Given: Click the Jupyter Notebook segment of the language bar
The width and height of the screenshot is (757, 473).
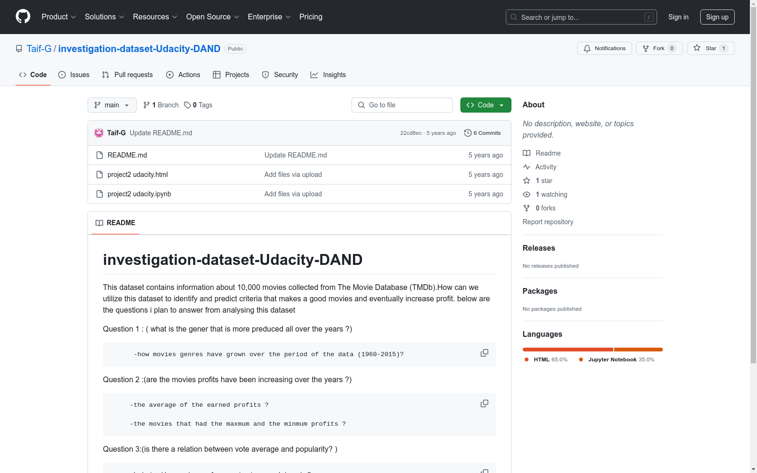Looking at the screenshot, I should tap(638, 350).
